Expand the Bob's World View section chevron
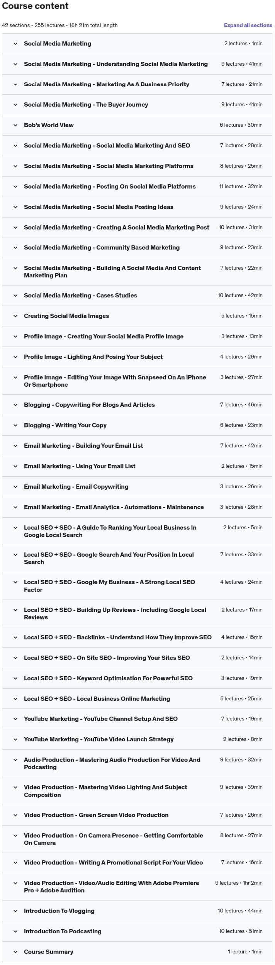The image size is (275, 965). pyautogui.click(x=15, y=125)
